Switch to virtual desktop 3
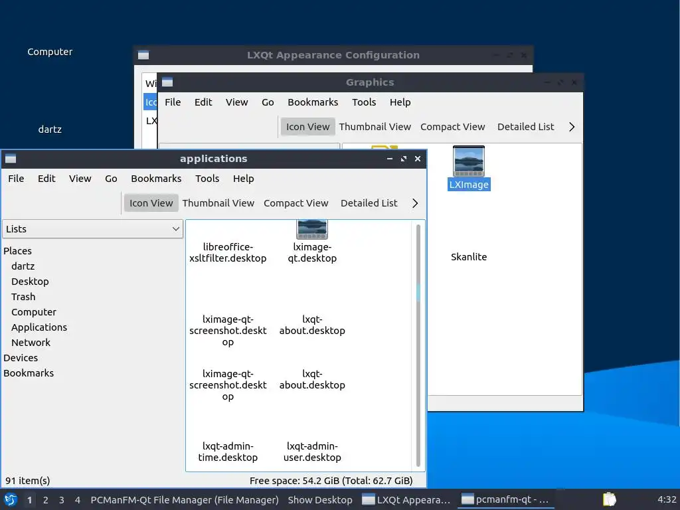The width and height of the screenshot is (680, 510). (62, 500)
